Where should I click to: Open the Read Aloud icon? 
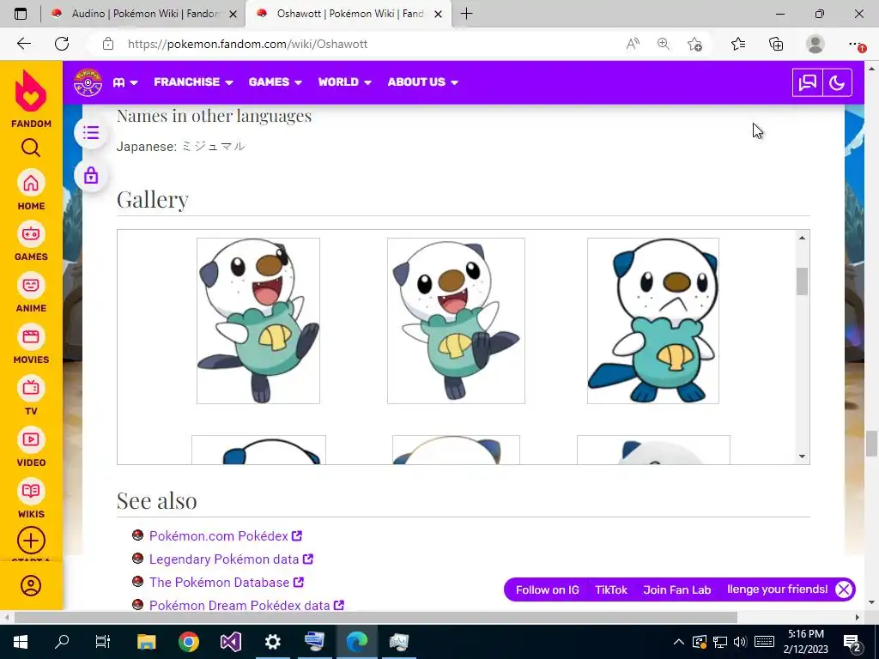pyautogui.click(x=633, y=44)
